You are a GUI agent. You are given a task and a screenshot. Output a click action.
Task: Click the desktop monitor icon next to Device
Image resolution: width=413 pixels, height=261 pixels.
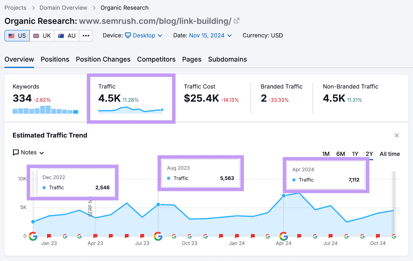(128, 35)
